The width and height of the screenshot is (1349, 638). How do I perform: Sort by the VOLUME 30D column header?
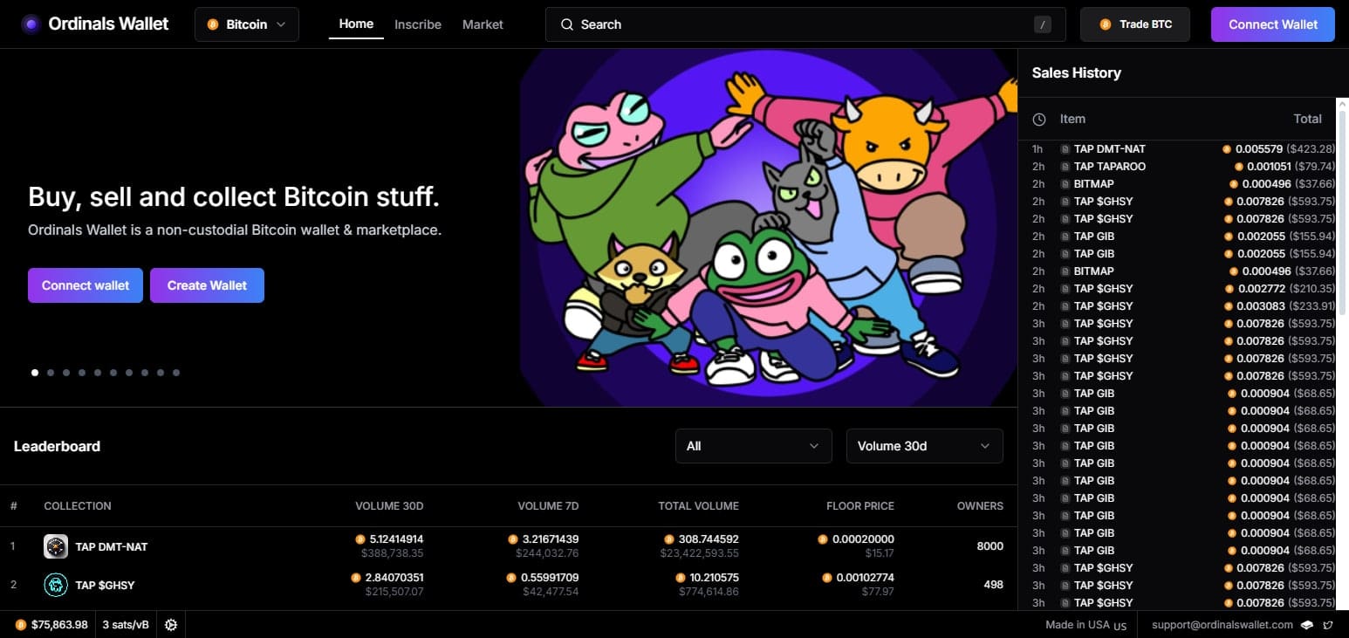pyautogui.click(x=389, y=505)
